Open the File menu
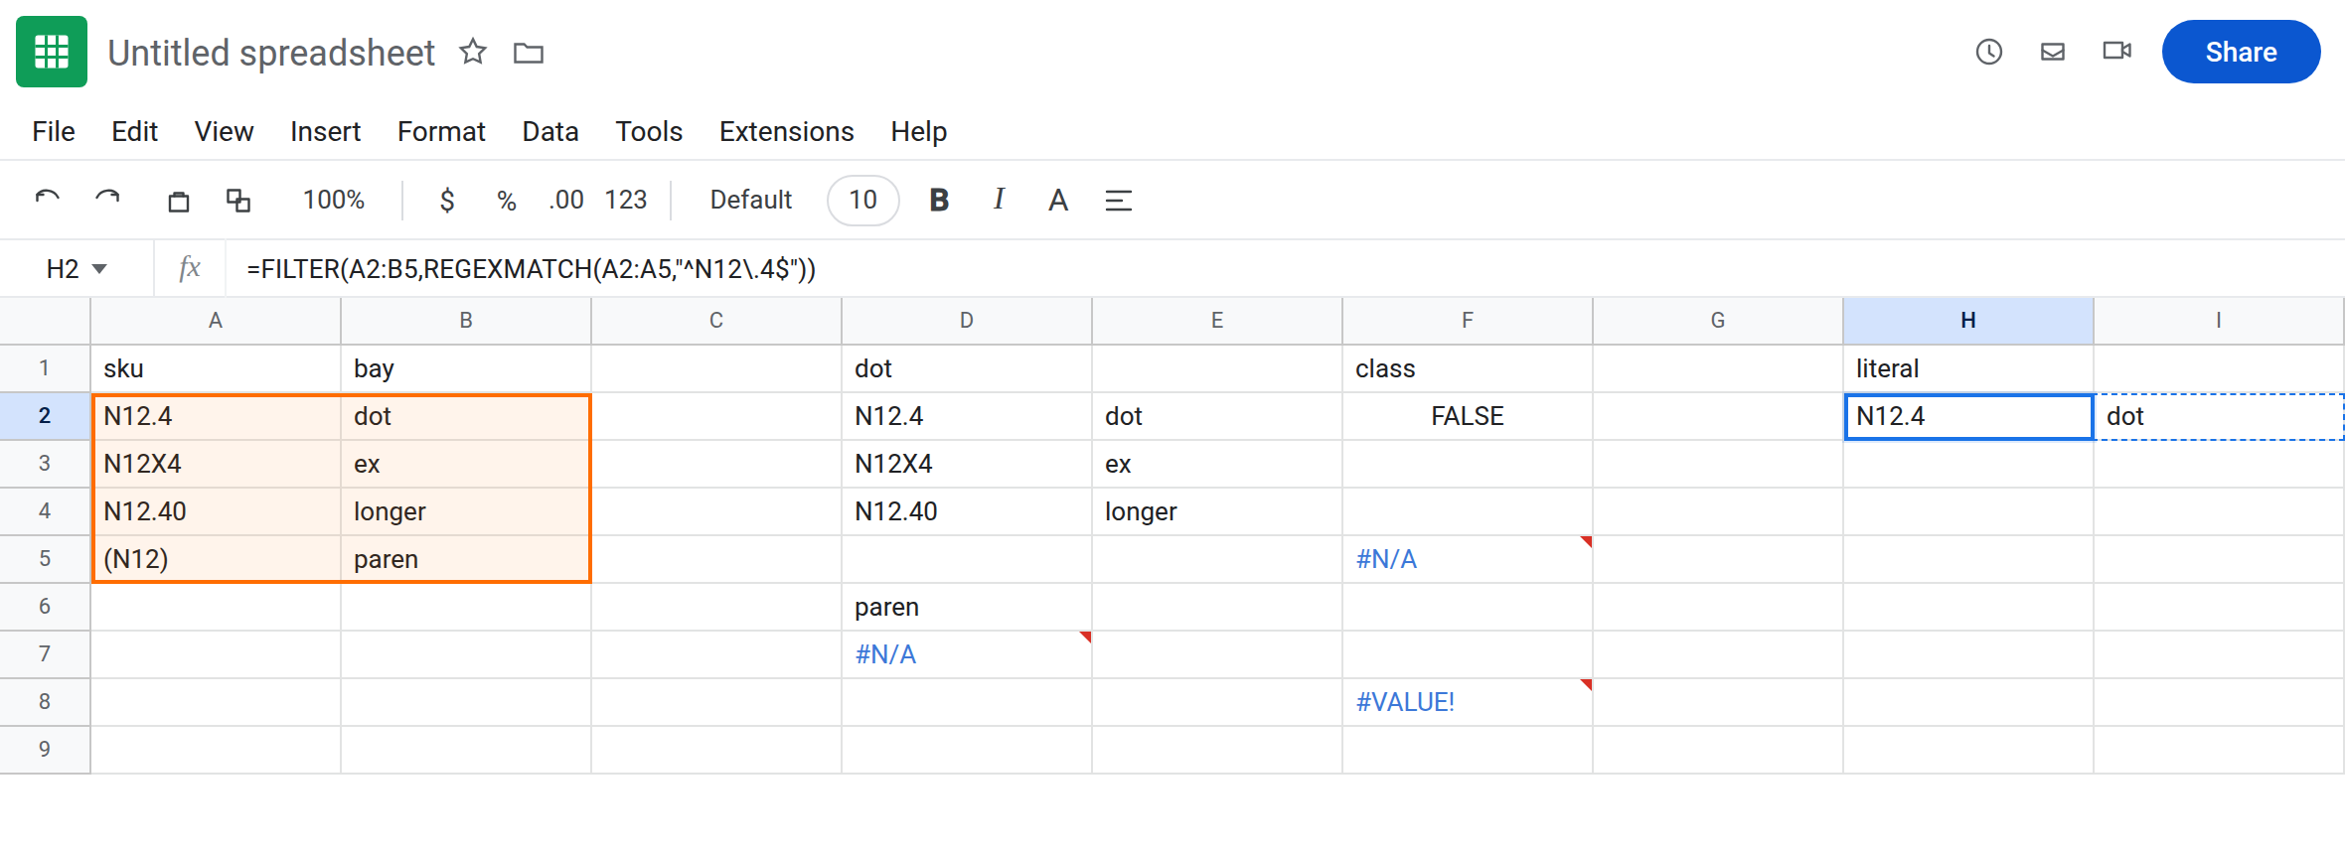Screen dimensions: 2345x854 click(x=54, y=132)
